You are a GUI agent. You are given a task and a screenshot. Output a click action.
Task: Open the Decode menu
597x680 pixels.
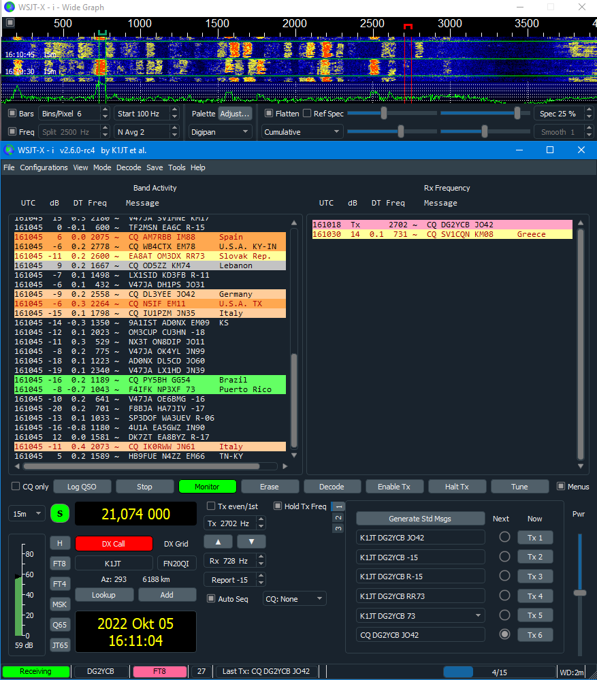tap(129, 167)
